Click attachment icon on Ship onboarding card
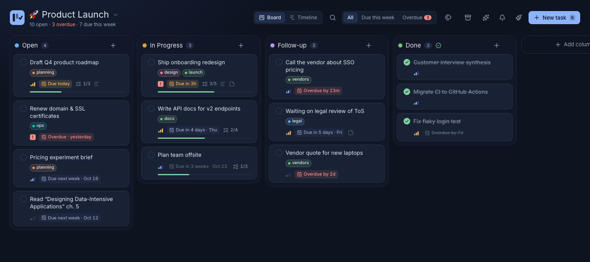Screen dimensions: 590x262 (232, 84)
